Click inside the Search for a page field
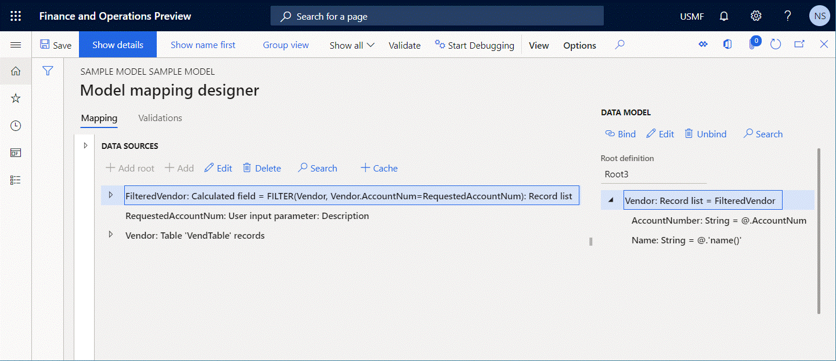 (437, 16)
